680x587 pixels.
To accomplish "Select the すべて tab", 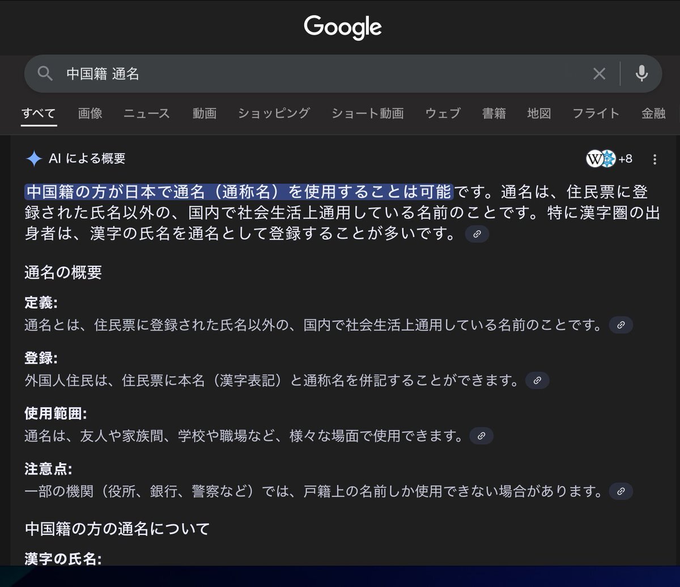I will tap(39, 113).
